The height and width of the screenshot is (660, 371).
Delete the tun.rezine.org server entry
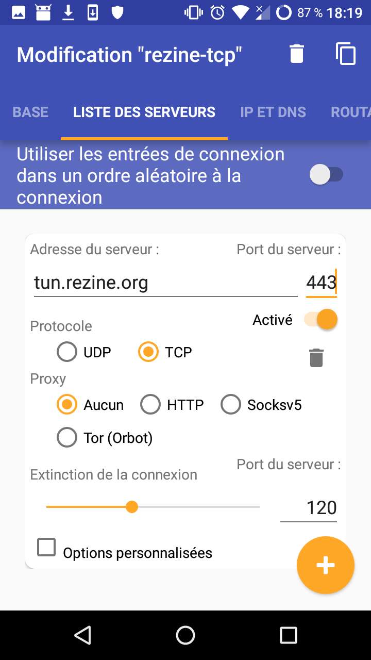(316, 358)
